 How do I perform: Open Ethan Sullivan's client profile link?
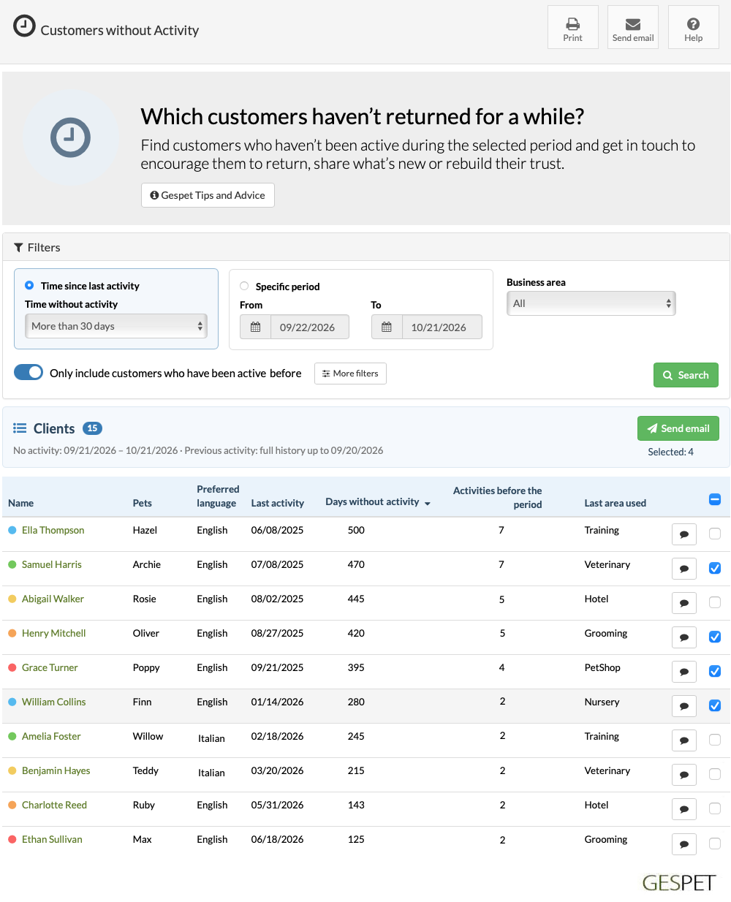[x=52, y=839]
